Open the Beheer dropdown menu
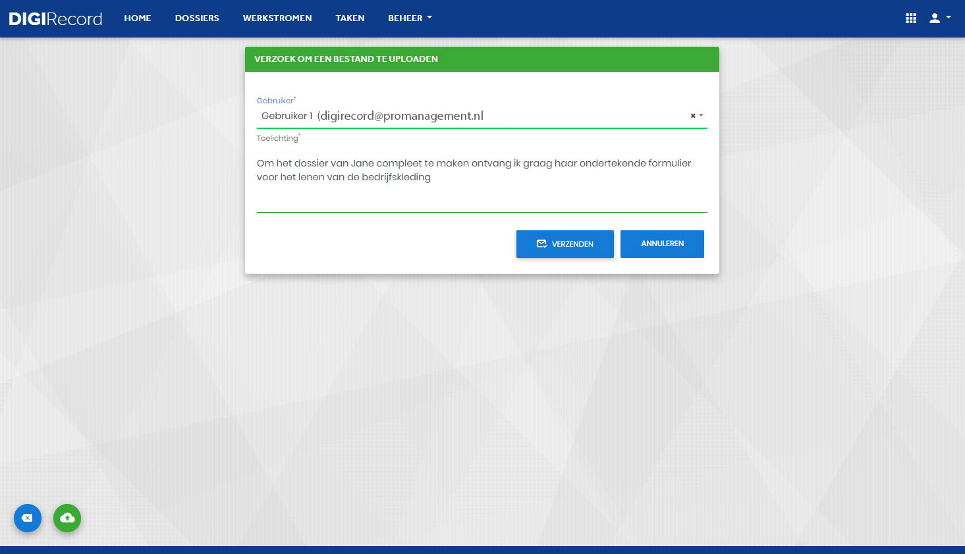 pos(410,18)
